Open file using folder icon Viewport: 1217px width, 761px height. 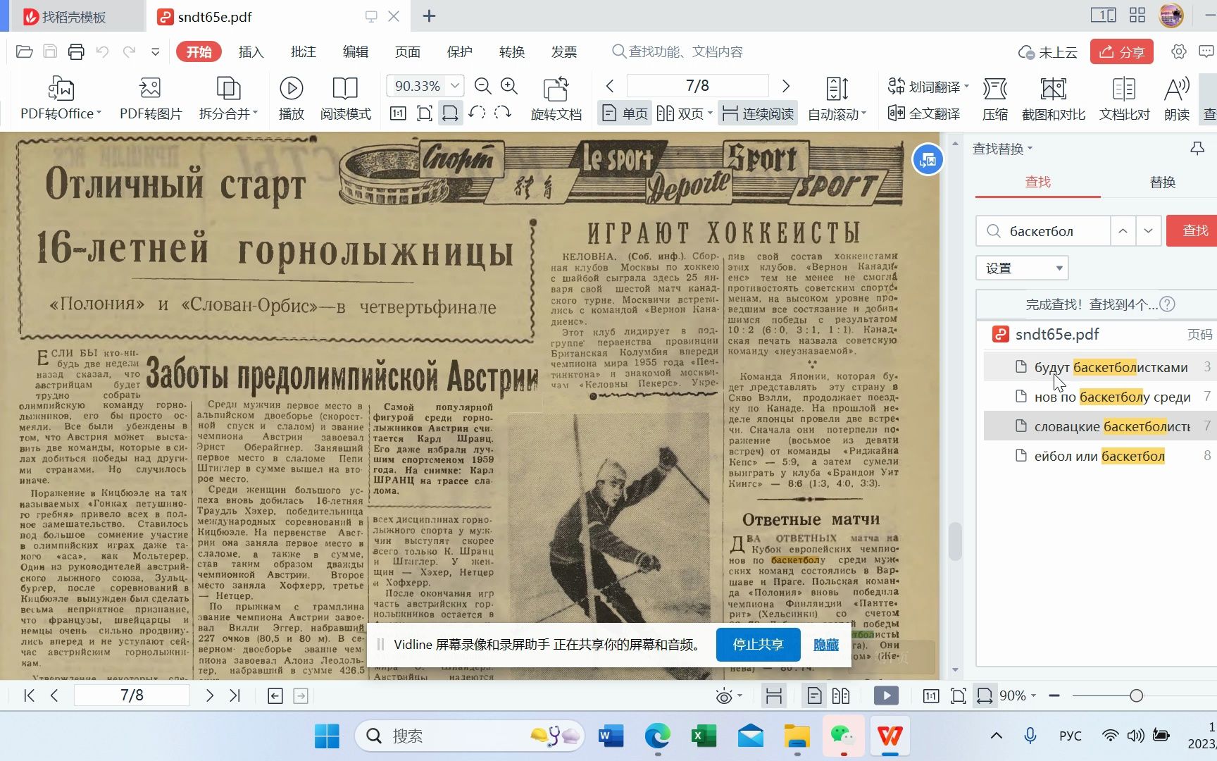click(25, 51)
